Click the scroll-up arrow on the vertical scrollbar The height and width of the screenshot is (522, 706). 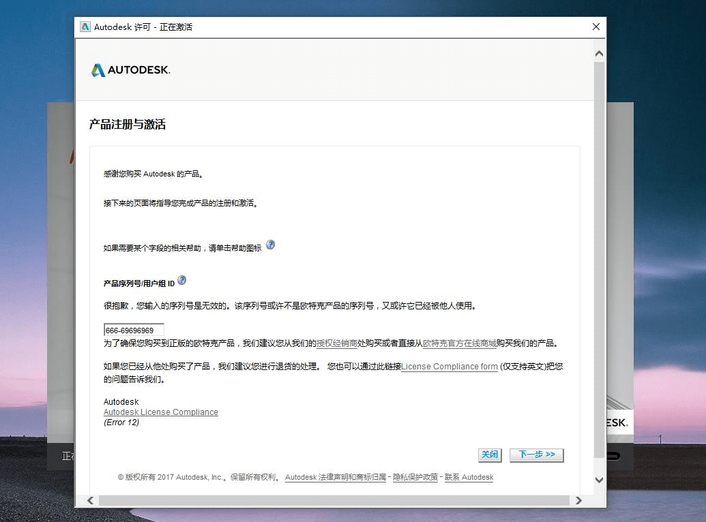pyautogui.click(x=599, y=52)
